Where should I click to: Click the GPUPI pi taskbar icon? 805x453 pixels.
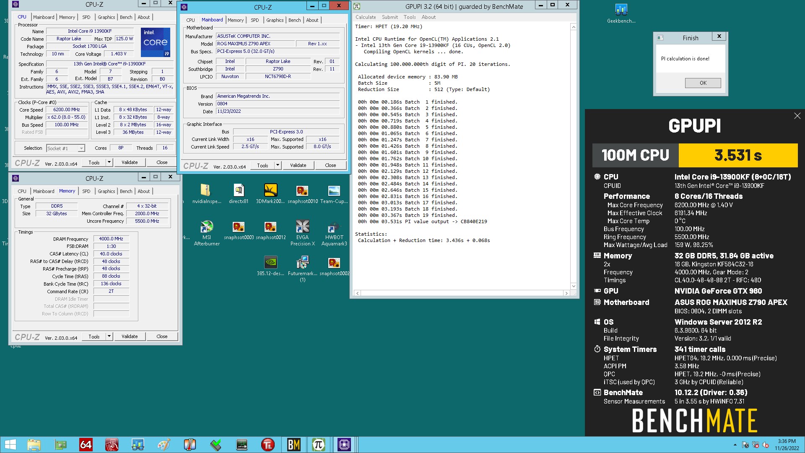pos(319,445)
